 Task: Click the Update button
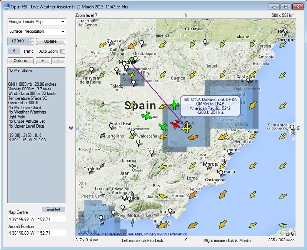tap(50, 41)
